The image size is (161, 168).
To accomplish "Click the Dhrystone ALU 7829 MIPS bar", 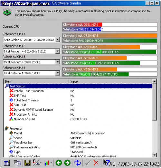I will pyautogui.click(x=109, y=36).
